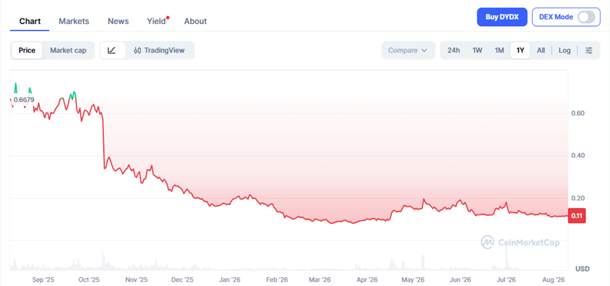Click the 0.20 price axis label
610x286 pixels.
click(x=578, y=198)
